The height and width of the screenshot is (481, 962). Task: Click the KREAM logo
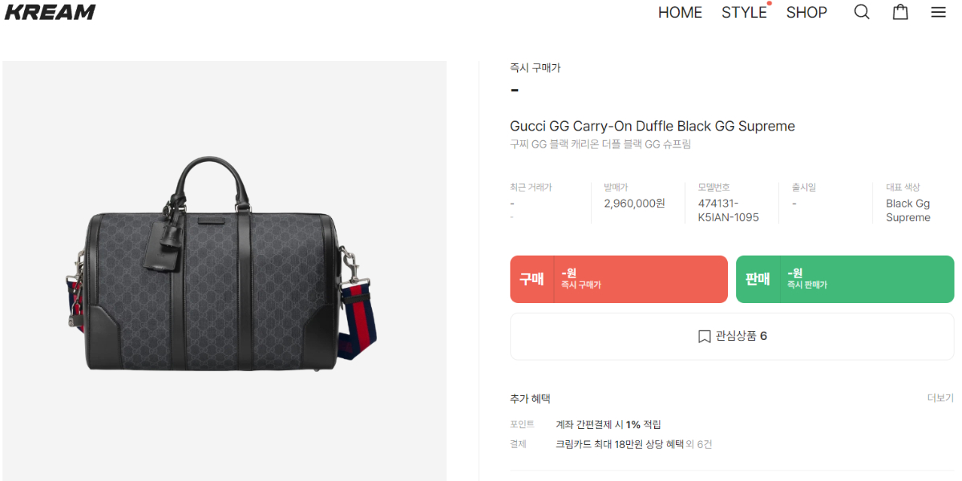tap(50, 12)
